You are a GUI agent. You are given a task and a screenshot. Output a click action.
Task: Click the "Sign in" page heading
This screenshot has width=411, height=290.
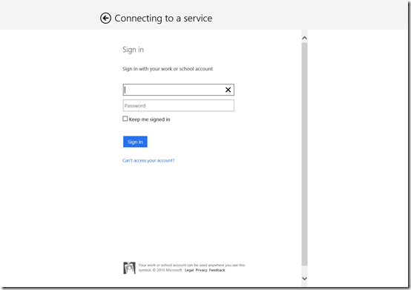[x=133, y=50]
